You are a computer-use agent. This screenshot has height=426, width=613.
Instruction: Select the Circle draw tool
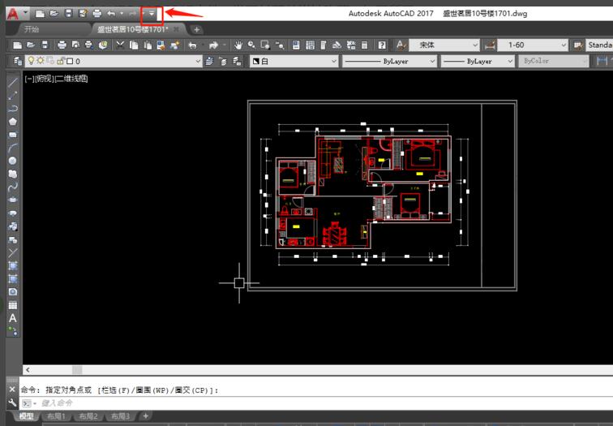(13, 161)
